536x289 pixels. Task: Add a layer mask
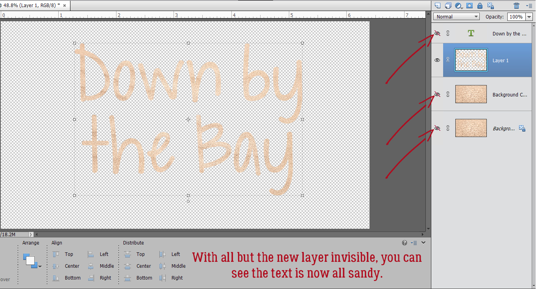469,6
